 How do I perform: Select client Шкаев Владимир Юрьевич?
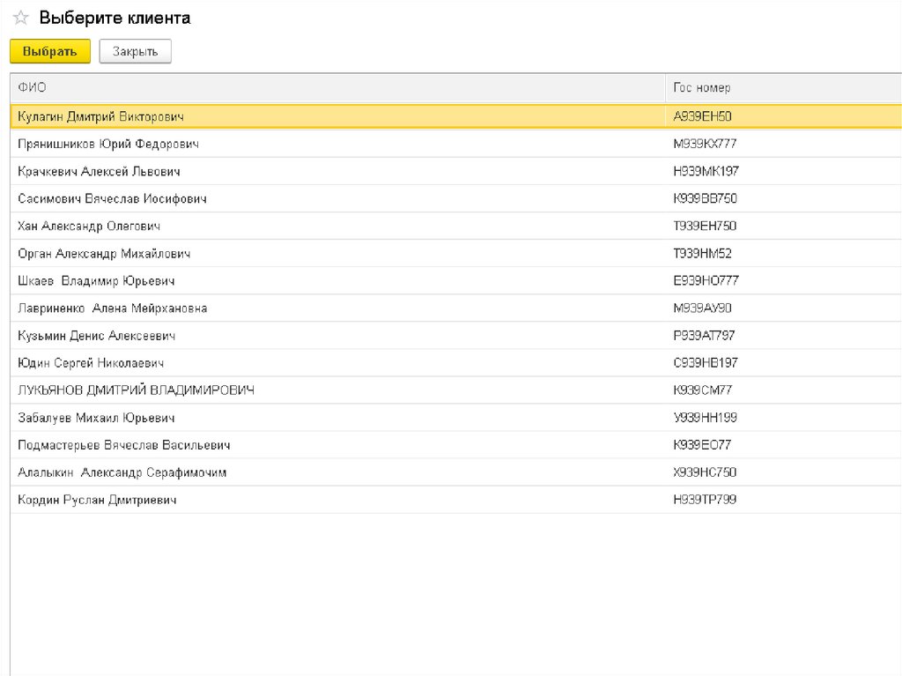tap(96, 281)
